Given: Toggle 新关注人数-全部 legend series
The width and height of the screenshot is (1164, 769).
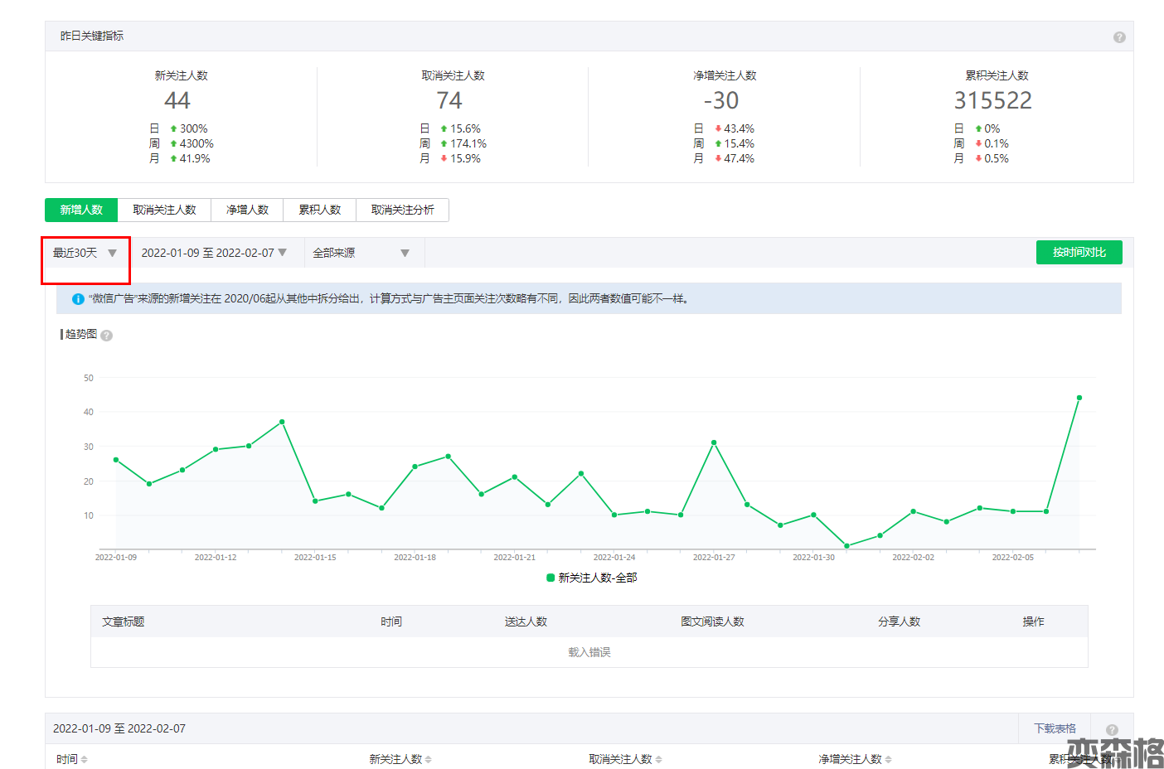Looking at the screenshot, I should [x=591, y=578].
